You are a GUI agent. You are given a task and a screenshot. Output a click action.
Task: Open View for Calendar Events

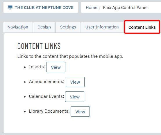75,97
